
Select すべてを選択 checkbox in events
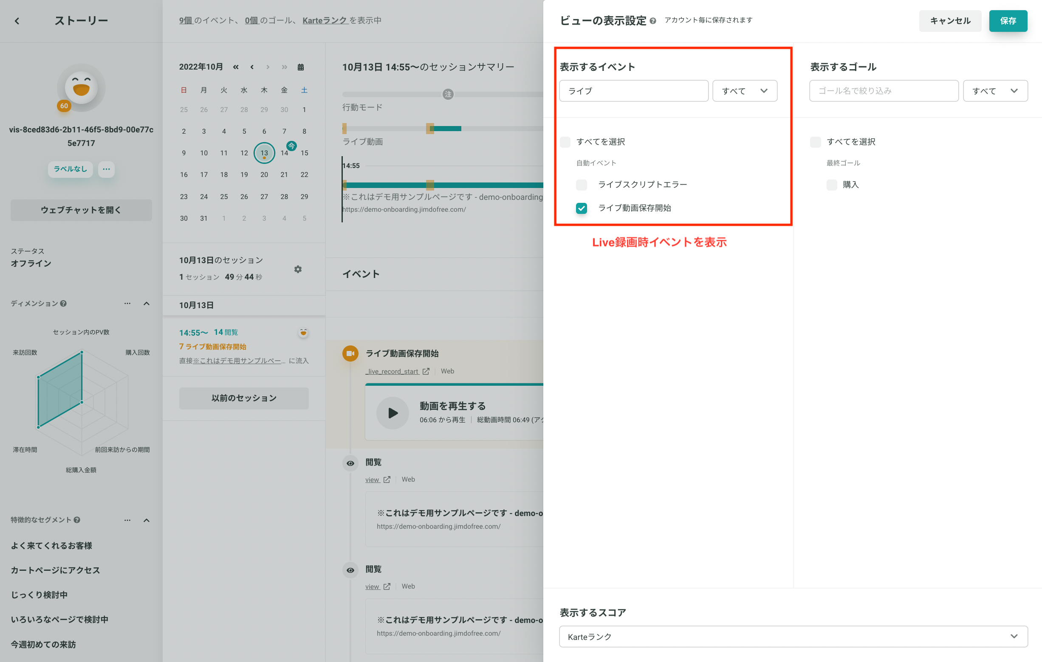pyautogui.click(x=568, y=141)
